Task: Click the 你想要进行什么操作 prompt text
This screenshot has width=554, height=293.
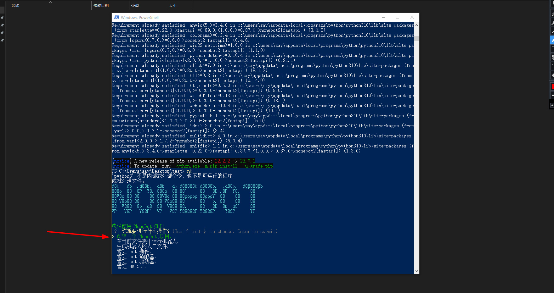Action: coord(146,231)
